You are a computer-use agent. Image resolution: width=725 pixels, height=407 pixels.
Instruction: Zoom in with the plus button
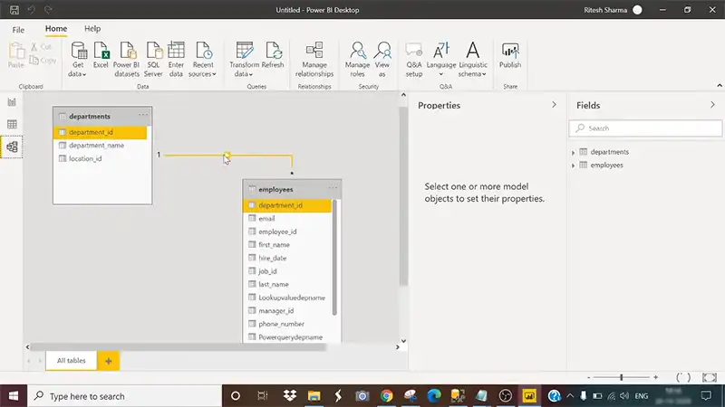[x=655, y=377]
